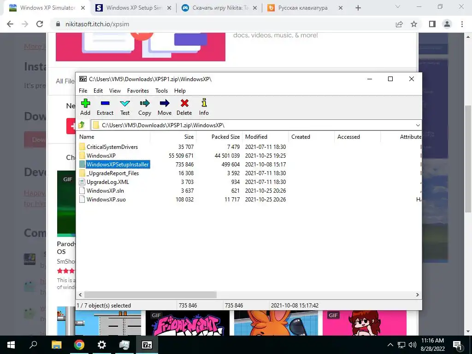Select the UpgradeLog.XML file icon

[82, 182]
